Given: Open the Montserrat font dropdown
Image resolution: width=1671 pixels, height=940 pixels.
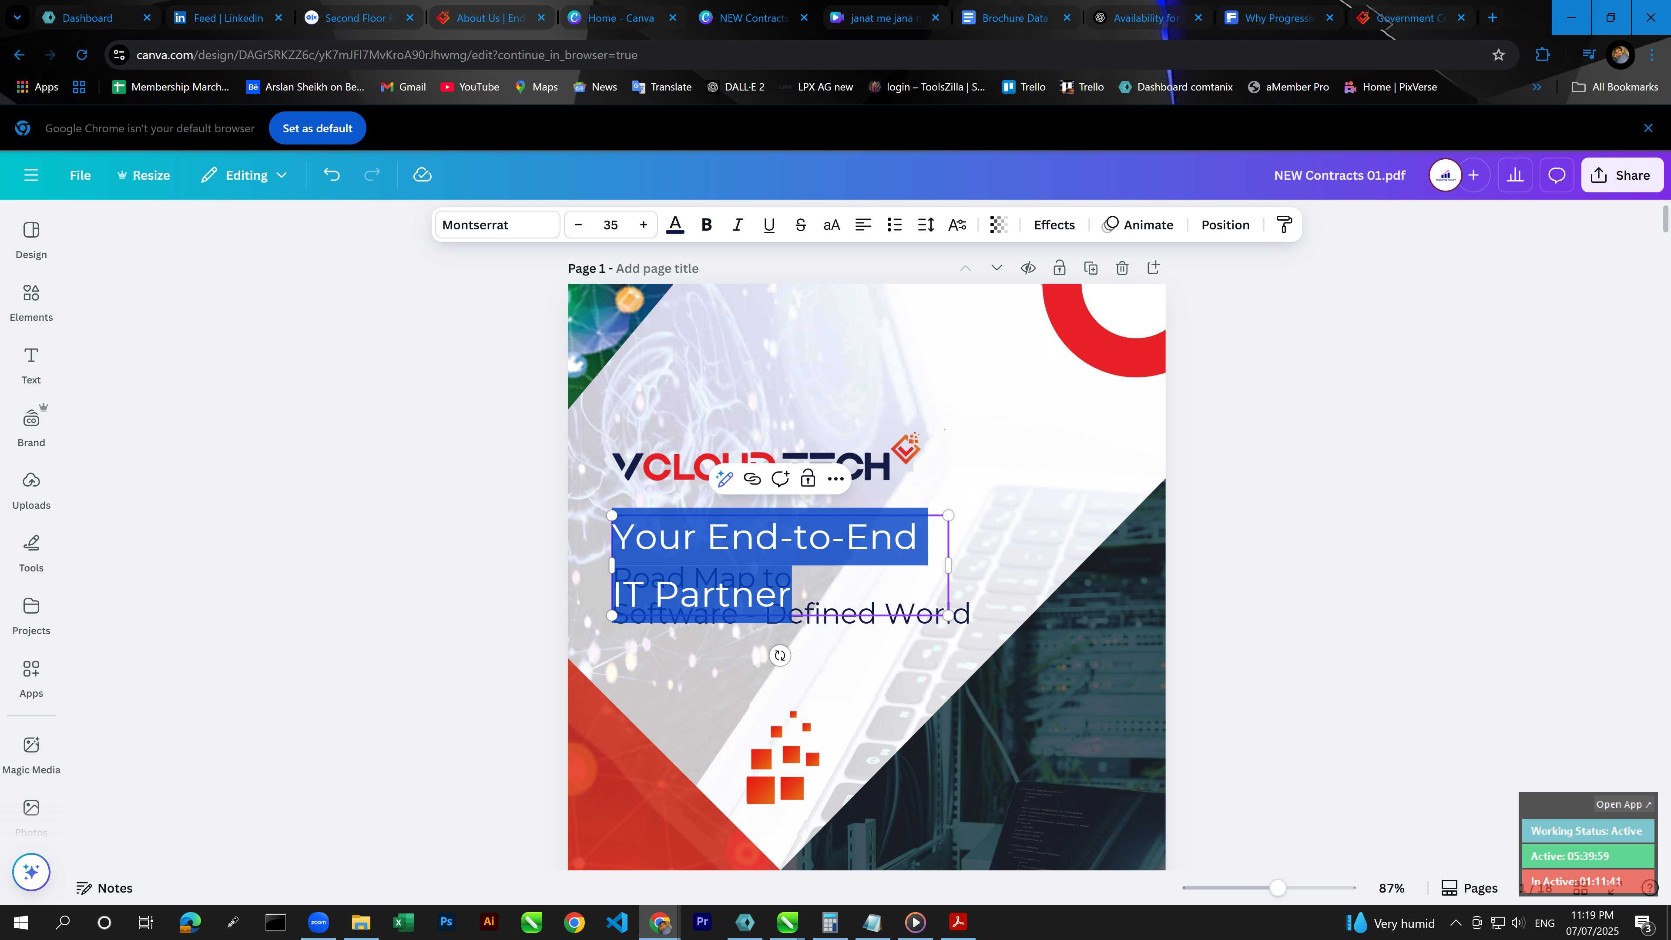Looking at the screenshot, I should 497,225.
